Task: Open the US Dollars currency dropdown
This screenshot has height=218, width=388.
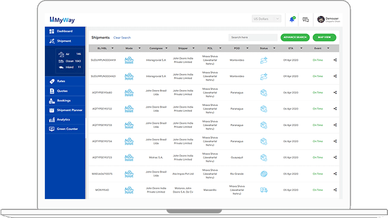Action: coord(266,19)
